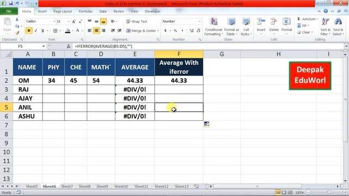
Task: Set Bottom Align vertical alignment
Action: pyautogui.click(x=103, y=21)
